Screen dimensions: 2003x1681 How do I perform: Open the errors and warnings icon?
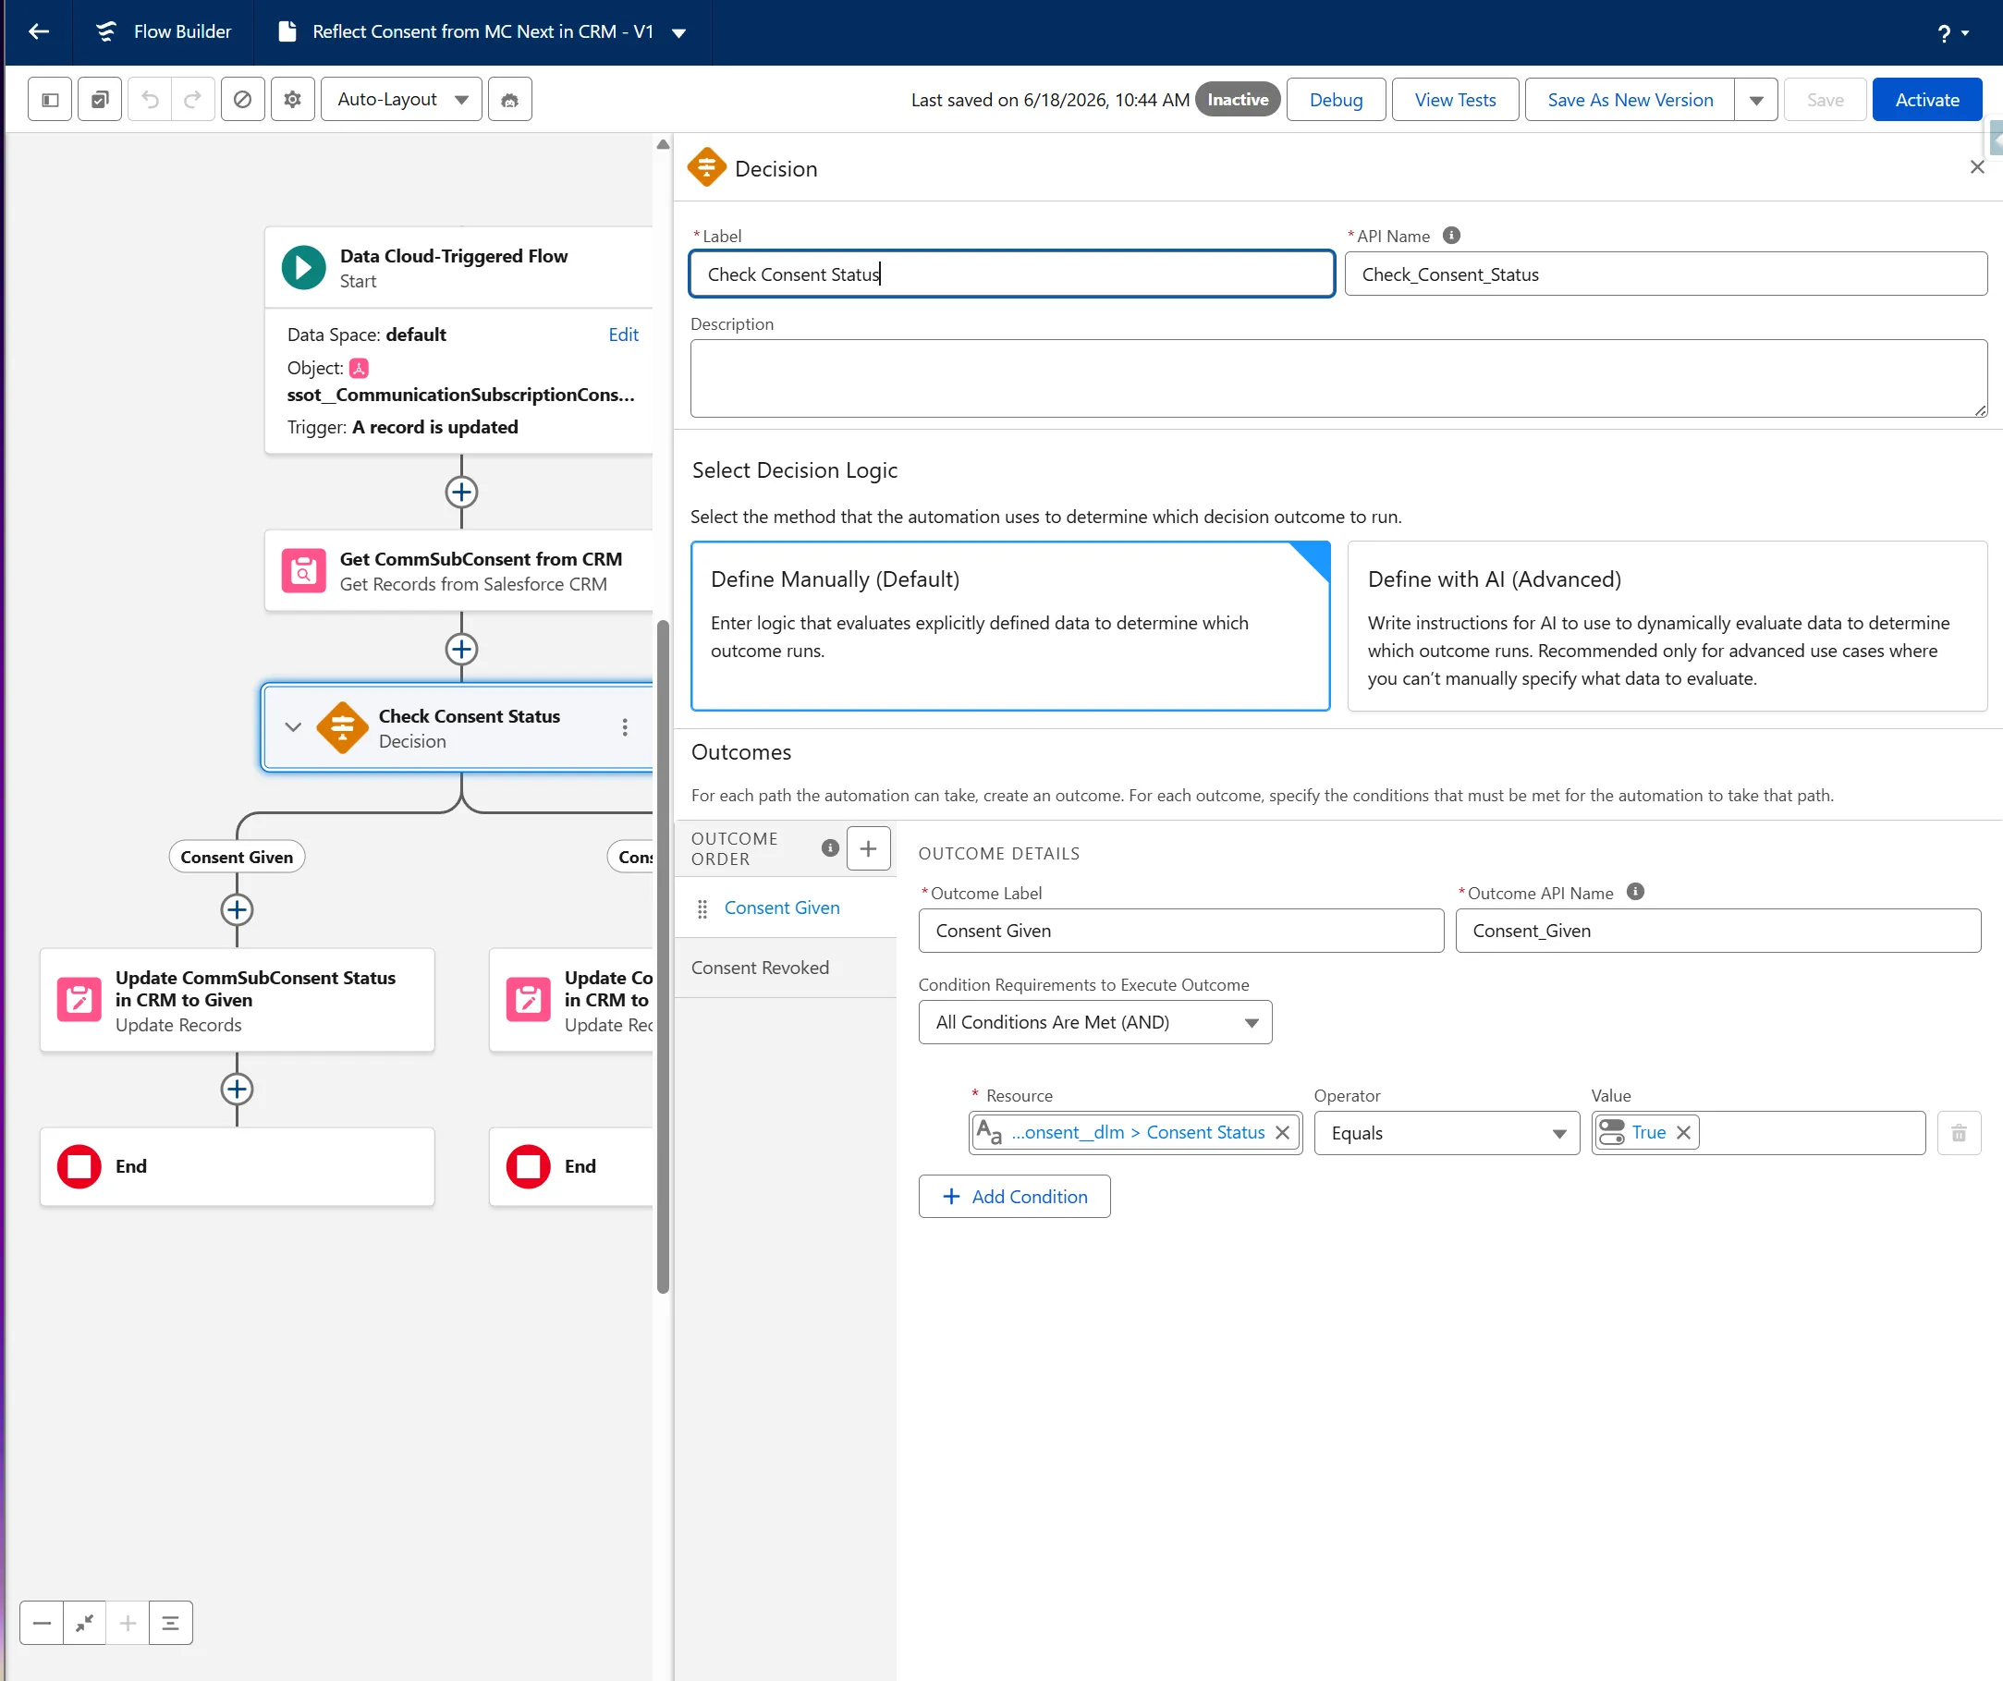click(242, 99)
